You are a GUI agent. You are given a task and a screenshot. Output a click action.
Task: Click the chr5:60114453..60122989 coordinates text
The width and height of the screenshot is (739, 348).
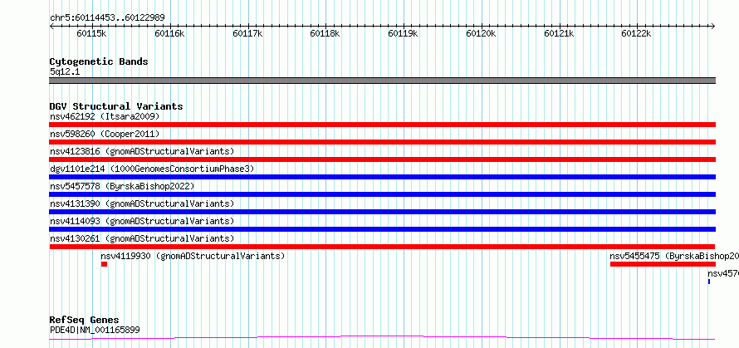pos(107,18)
